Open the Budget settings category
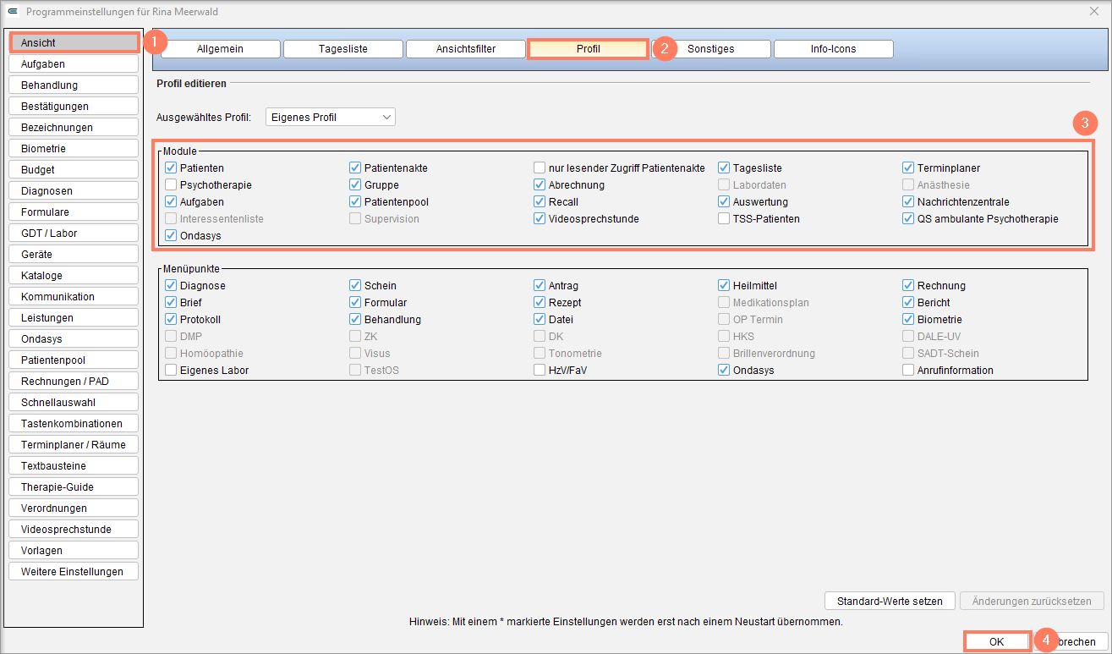 (74, 170)
